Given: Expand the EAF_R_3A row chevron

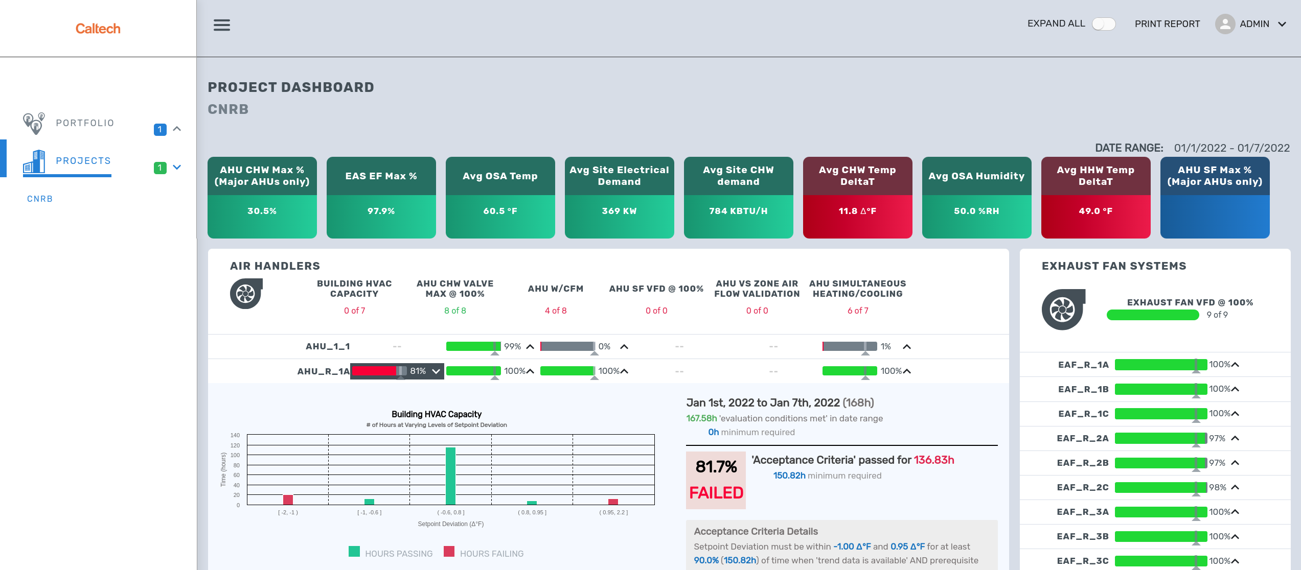Looking at the screenshot, I should click(1235, 512).
